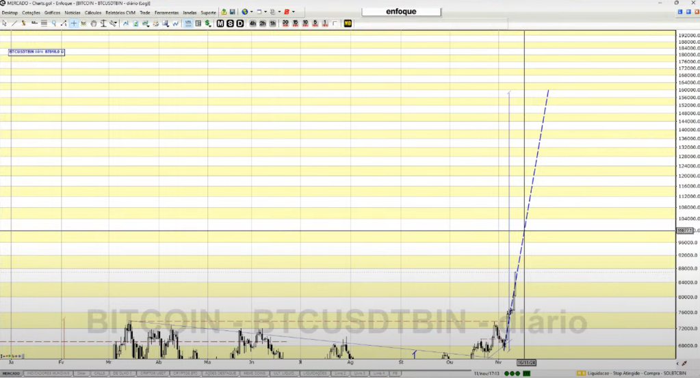Select the pencil drawing tool
The height and width of the screenshot is (378, 700).
coord(24,23)
